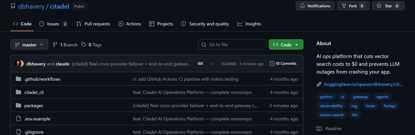Open the citadel repository name link
The width and height of the screenshot is (415, 135).
pos(59,6)
